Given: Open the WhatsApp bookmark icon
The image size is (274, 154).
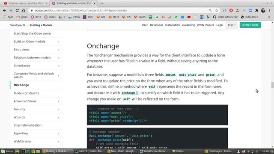Looking at the screenshot, I should tap(176, 17).
